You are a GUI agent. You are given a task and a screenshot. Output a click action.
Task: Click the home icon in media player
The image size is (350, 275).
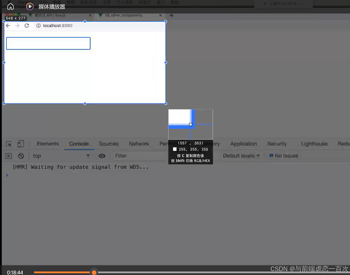click(x=11, y=6)
